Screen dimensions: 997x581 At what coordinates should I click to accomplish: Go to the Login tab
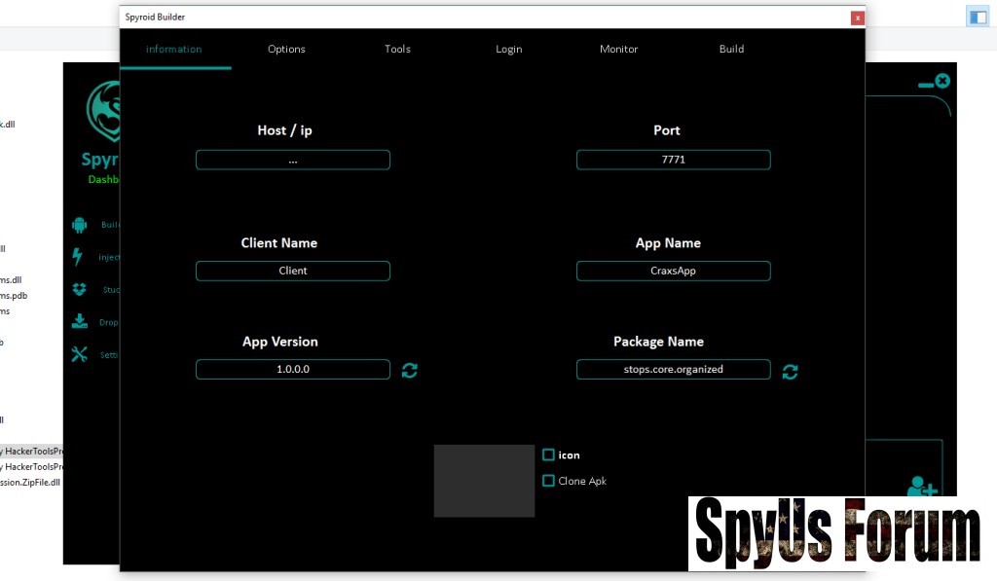pyautogui.click(x=508, y=50)
